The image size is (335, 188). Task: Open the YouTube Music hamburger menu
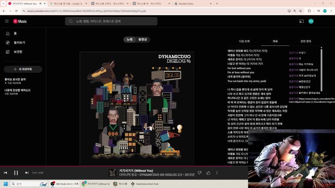(7, 21)
